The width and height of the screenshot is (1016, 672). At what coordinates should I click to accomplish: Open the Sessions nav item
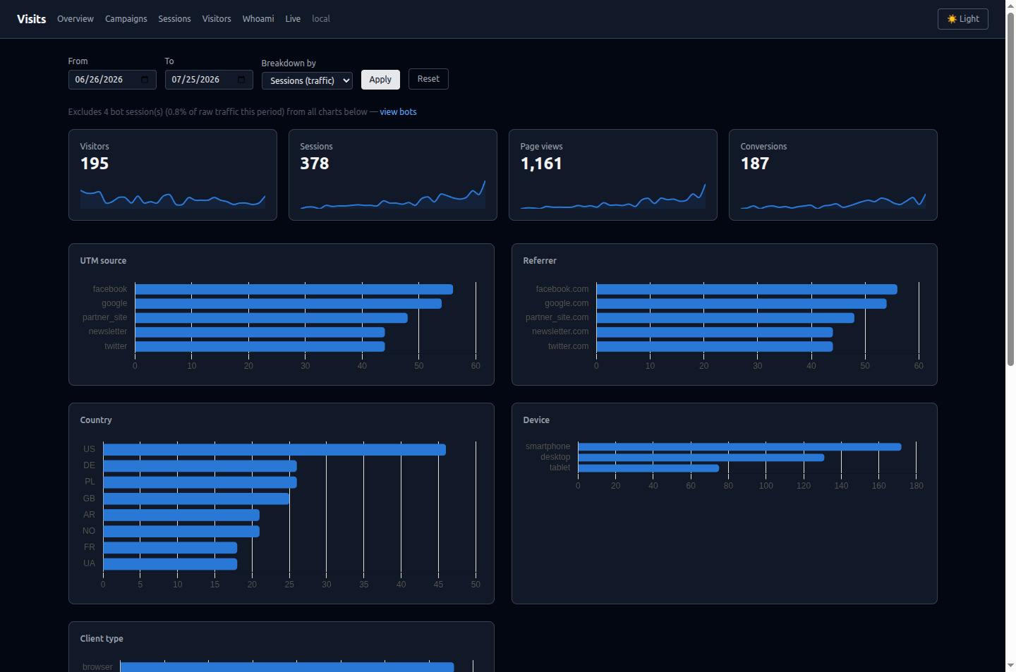click(x=174, y=19)
